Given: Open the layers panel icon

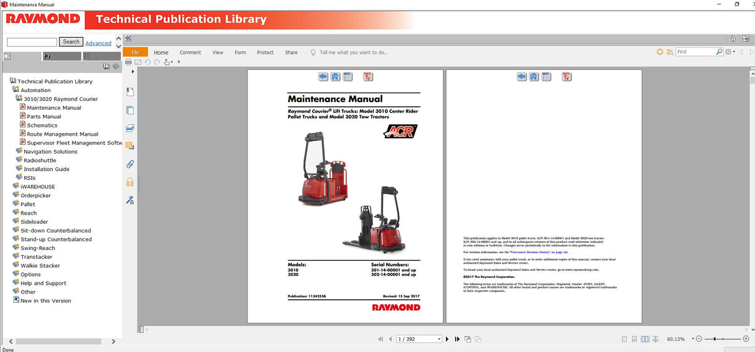Looking at the screenshot, I should [x=130, y=128].
